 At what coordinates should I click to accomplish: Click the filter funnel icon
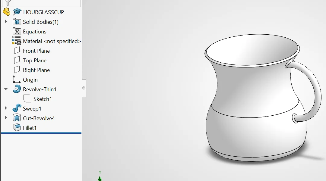pos(8,2)
